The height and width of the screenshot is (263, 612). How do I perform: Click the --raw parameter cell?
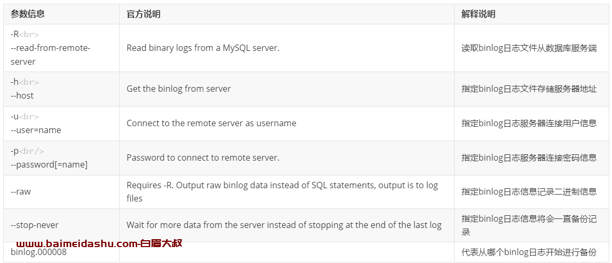click(x=61, y=192)
